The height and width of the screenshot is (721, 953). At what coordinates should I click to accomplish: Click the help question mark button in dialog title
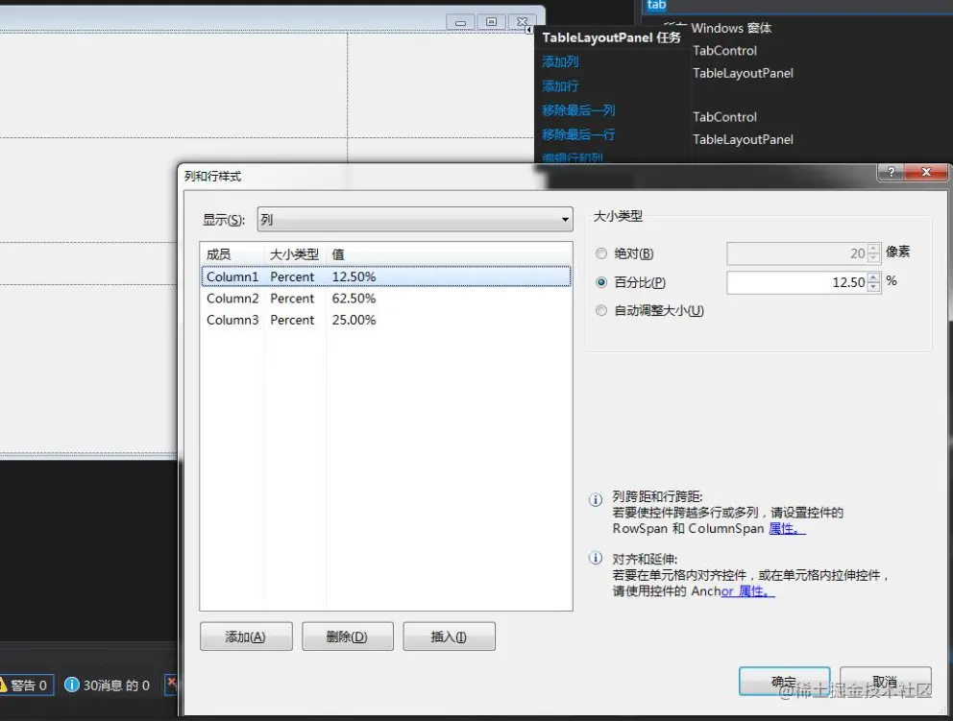(891, 172)
